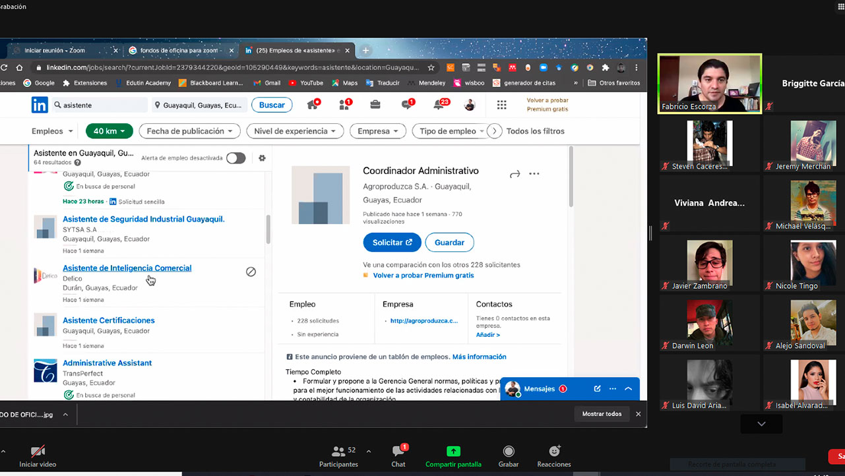Open the profile photo menu in navbar
Screen dimensions: 845x476
point(469,105)
